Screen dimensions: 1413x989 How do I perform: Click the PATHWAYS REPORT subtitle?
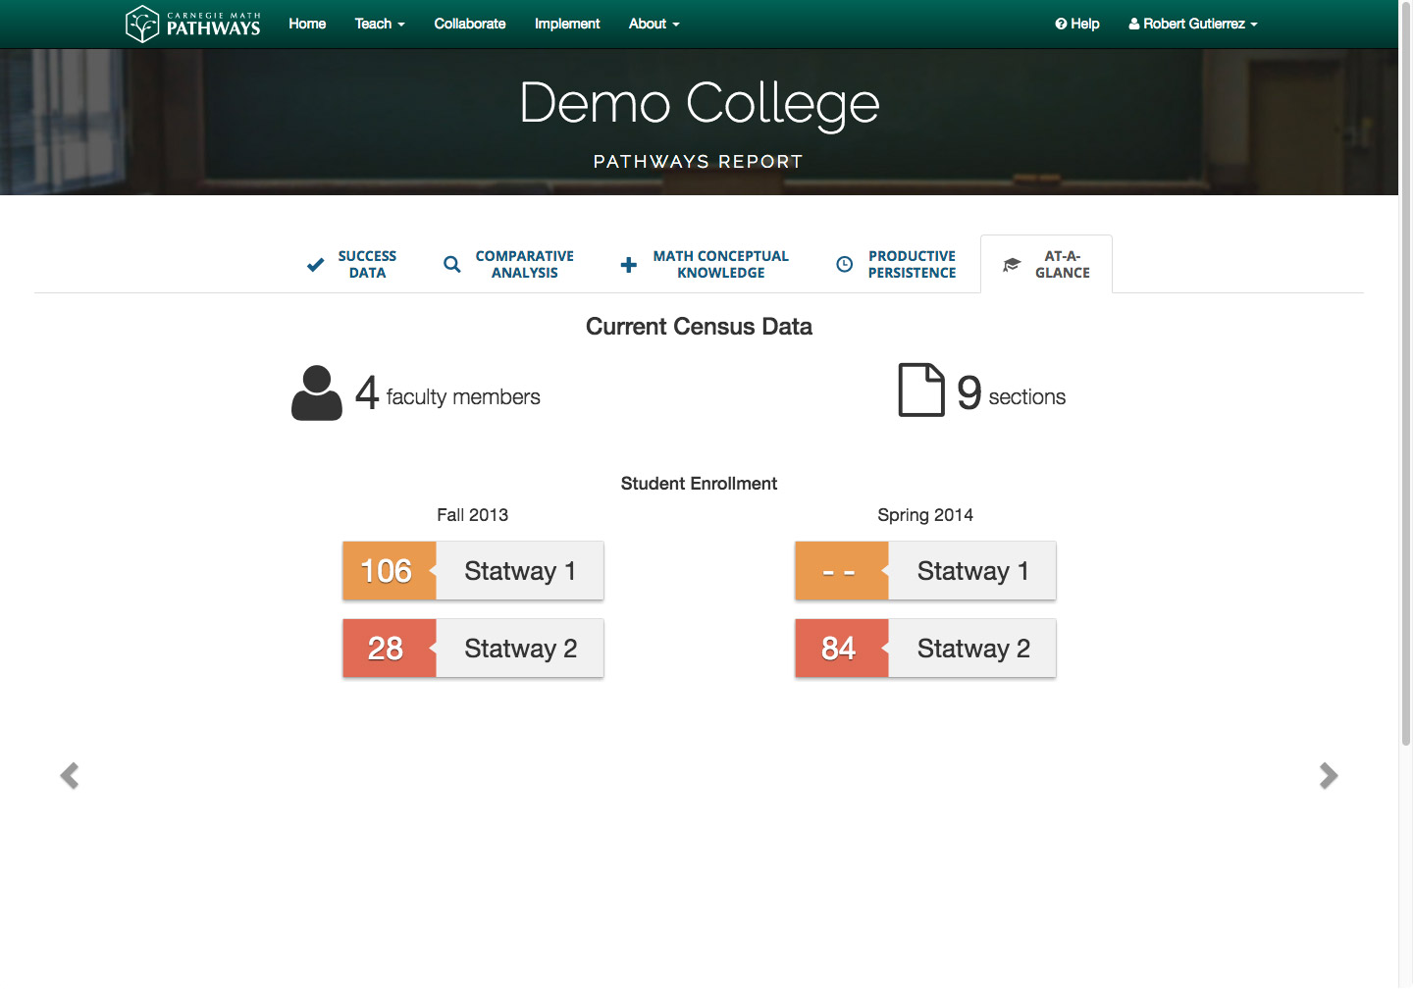pos(699,162)
